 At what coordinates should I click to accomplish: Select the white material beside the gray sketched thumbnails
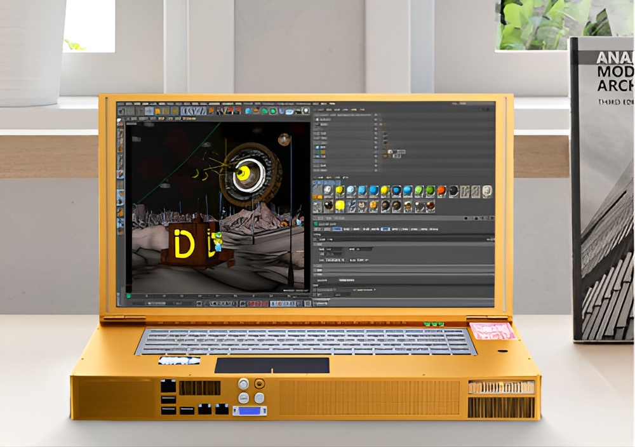pyautogui.click(x=488, y=191)
